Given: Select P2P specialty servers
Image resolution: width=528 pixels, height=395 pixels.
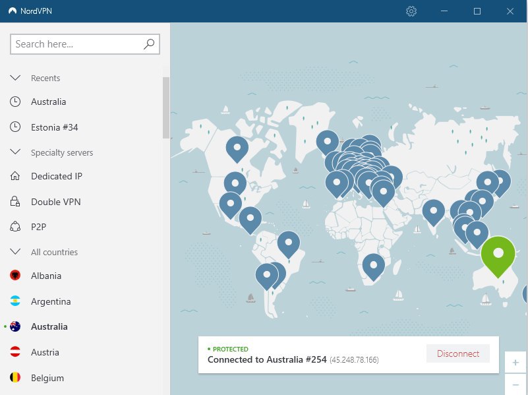Looking at the screenshot, I should point(38,227).
